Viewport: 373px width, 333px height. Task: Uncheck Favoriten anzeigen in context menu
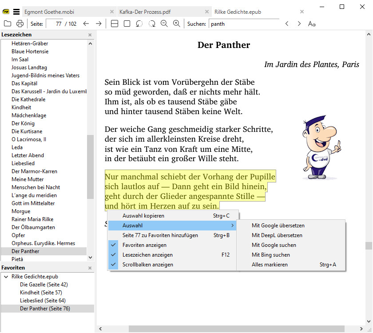pos(144,245)
